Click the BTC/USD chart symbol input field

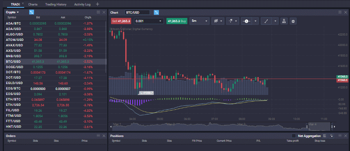coord(137,12)
